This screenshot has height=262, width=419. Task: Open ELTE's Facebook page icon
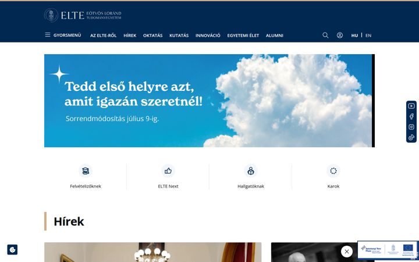click(411, 116)
